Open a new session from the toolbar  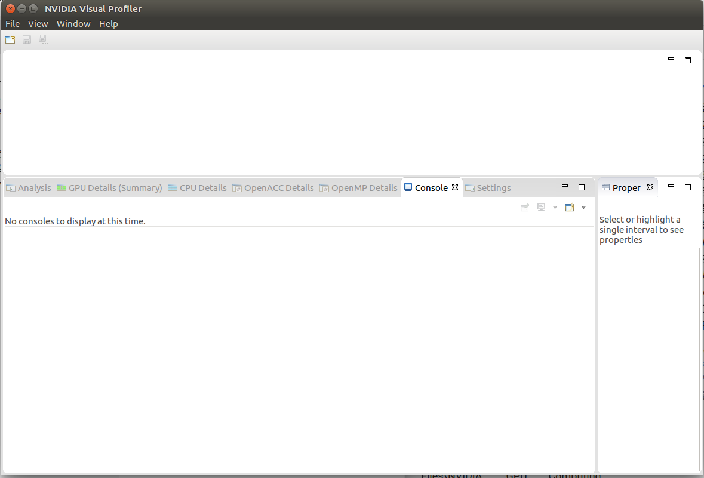coord(10,39)
